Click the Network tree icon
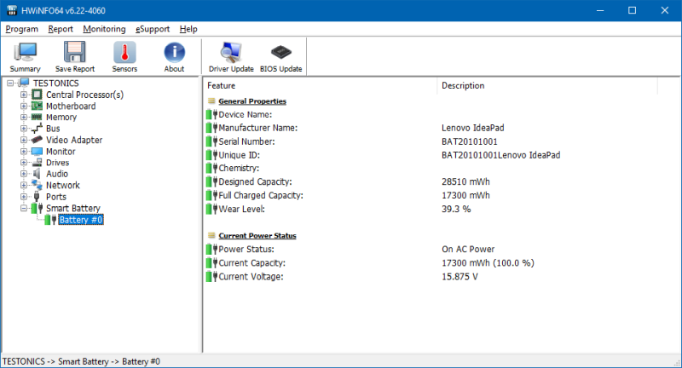Viewport: 682px width, 368px height. tap(37, 185)
